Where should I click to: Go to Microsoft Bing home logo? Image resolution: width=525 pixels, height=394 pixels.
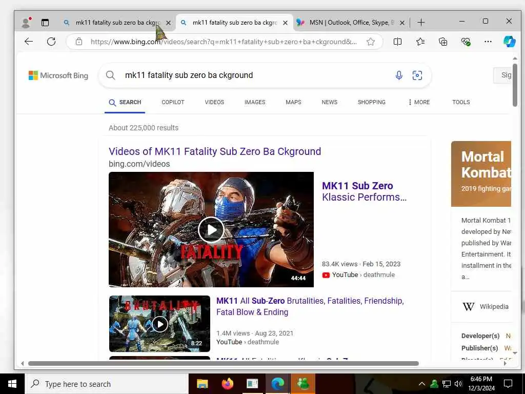58,75
